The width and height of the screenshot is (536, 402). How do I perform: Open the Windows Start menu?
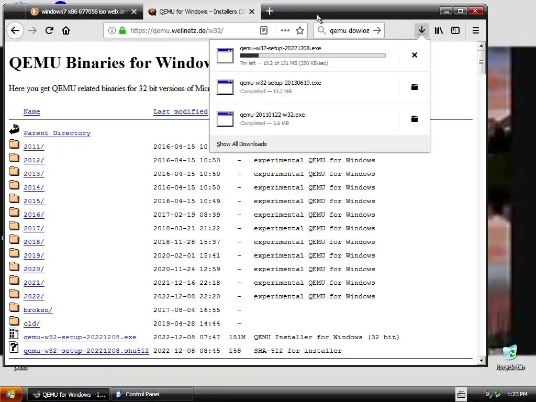11,394
